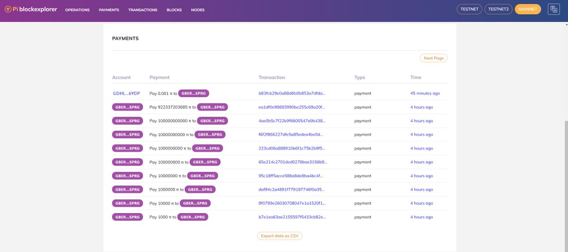Click 'payment' type in GDHL...6YDP row

click(363, 94)
